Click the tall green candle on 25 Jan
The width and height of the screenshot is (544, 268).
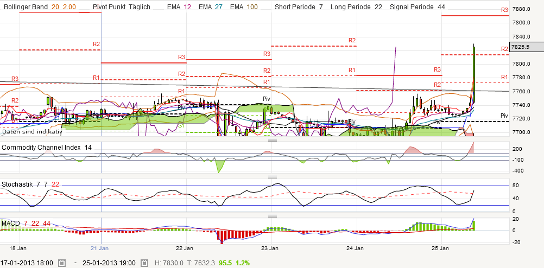(474, 74)
